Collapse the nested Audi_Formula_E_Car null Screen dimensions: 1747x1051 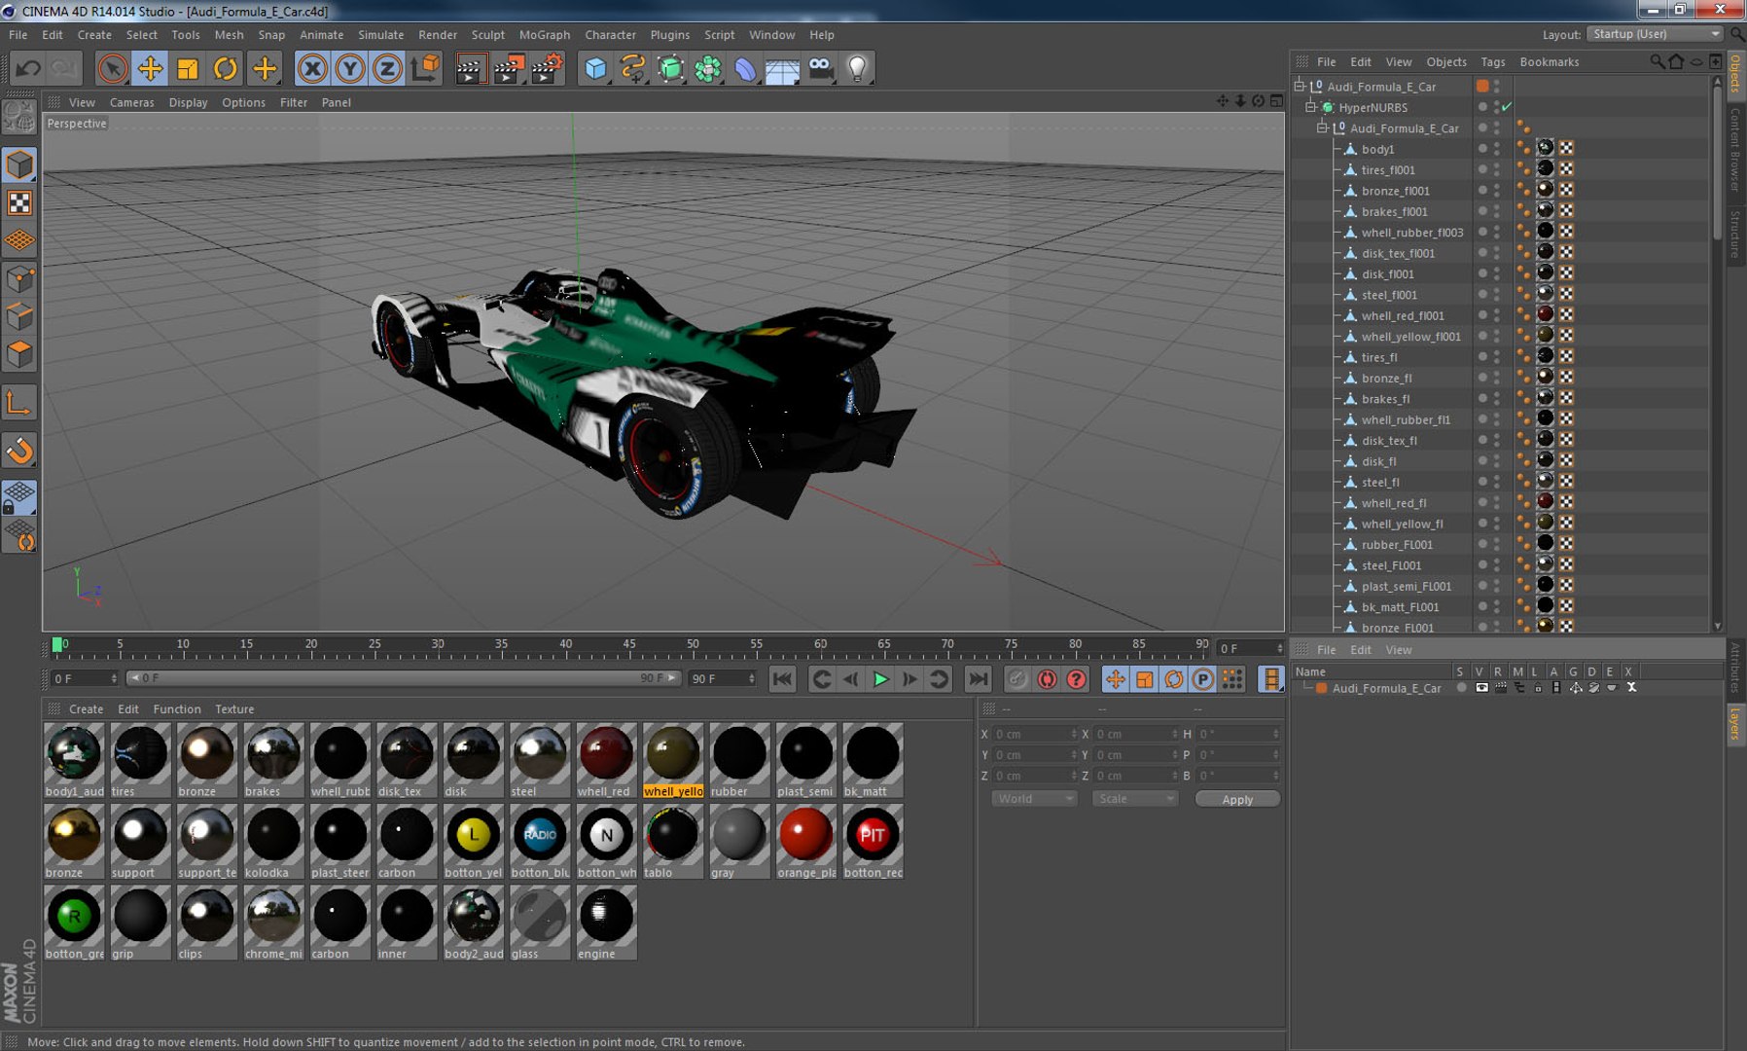1323,127
